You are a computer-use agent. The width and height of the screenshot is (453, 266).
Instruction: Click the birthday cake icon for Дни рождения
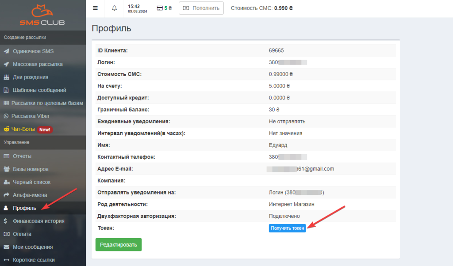pyautogui.click(x=6, y=77)
